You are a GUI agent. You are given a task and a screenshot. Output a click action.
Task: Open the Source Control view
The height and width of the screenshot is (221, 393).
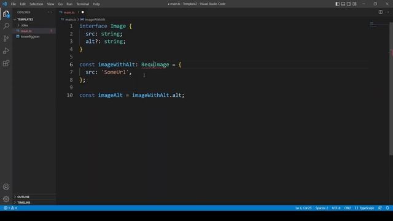(x=6, y=38)
